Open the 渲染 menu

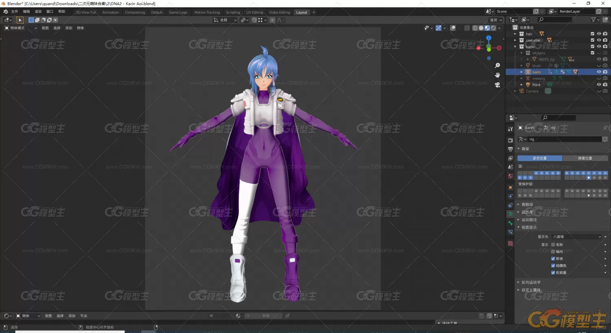click(38, 12)
